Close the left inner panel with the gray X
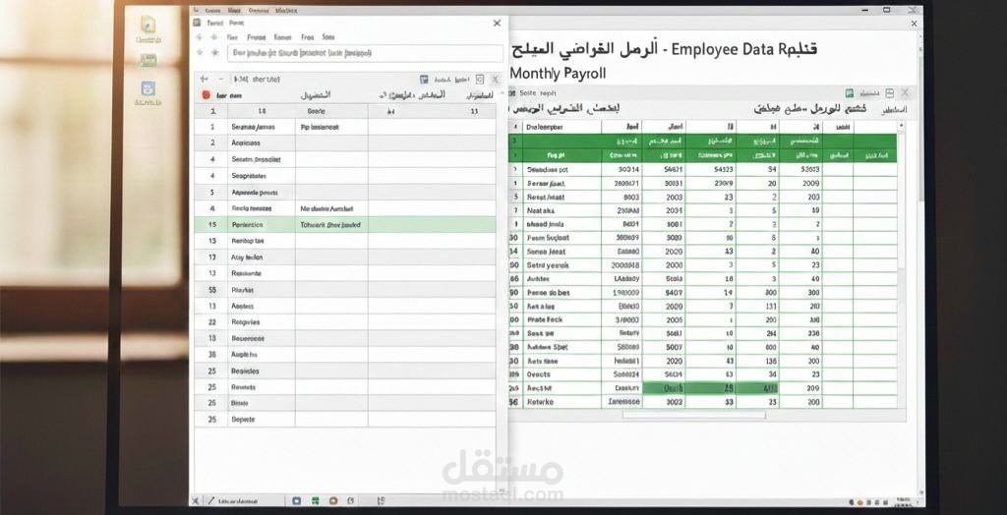 pyautogui.click(x=496, y=79)
